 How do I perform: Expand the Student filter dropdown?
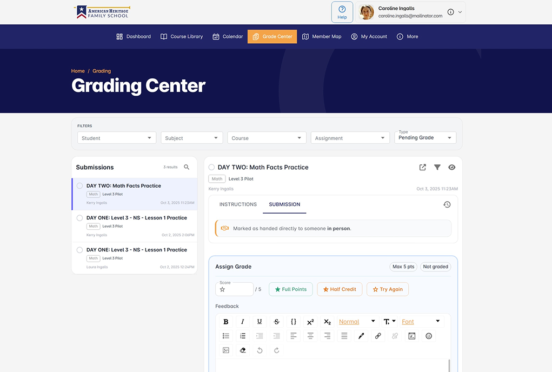pos(117,138)
